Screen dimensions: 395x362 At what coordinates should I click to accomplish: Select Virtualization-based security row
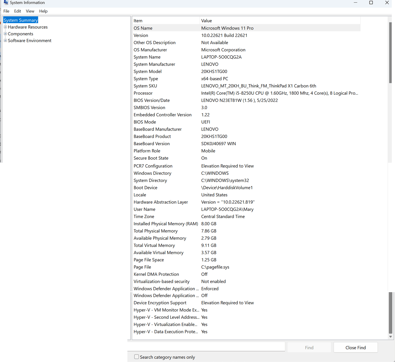tap(246, 281)
